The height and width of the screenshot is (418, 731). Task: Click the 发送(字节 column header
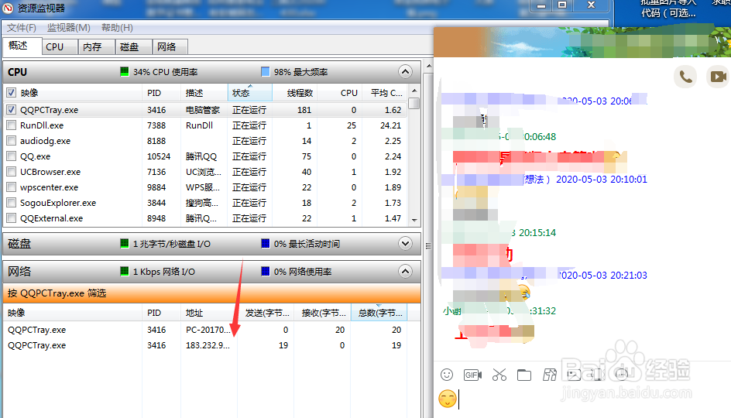266,313
